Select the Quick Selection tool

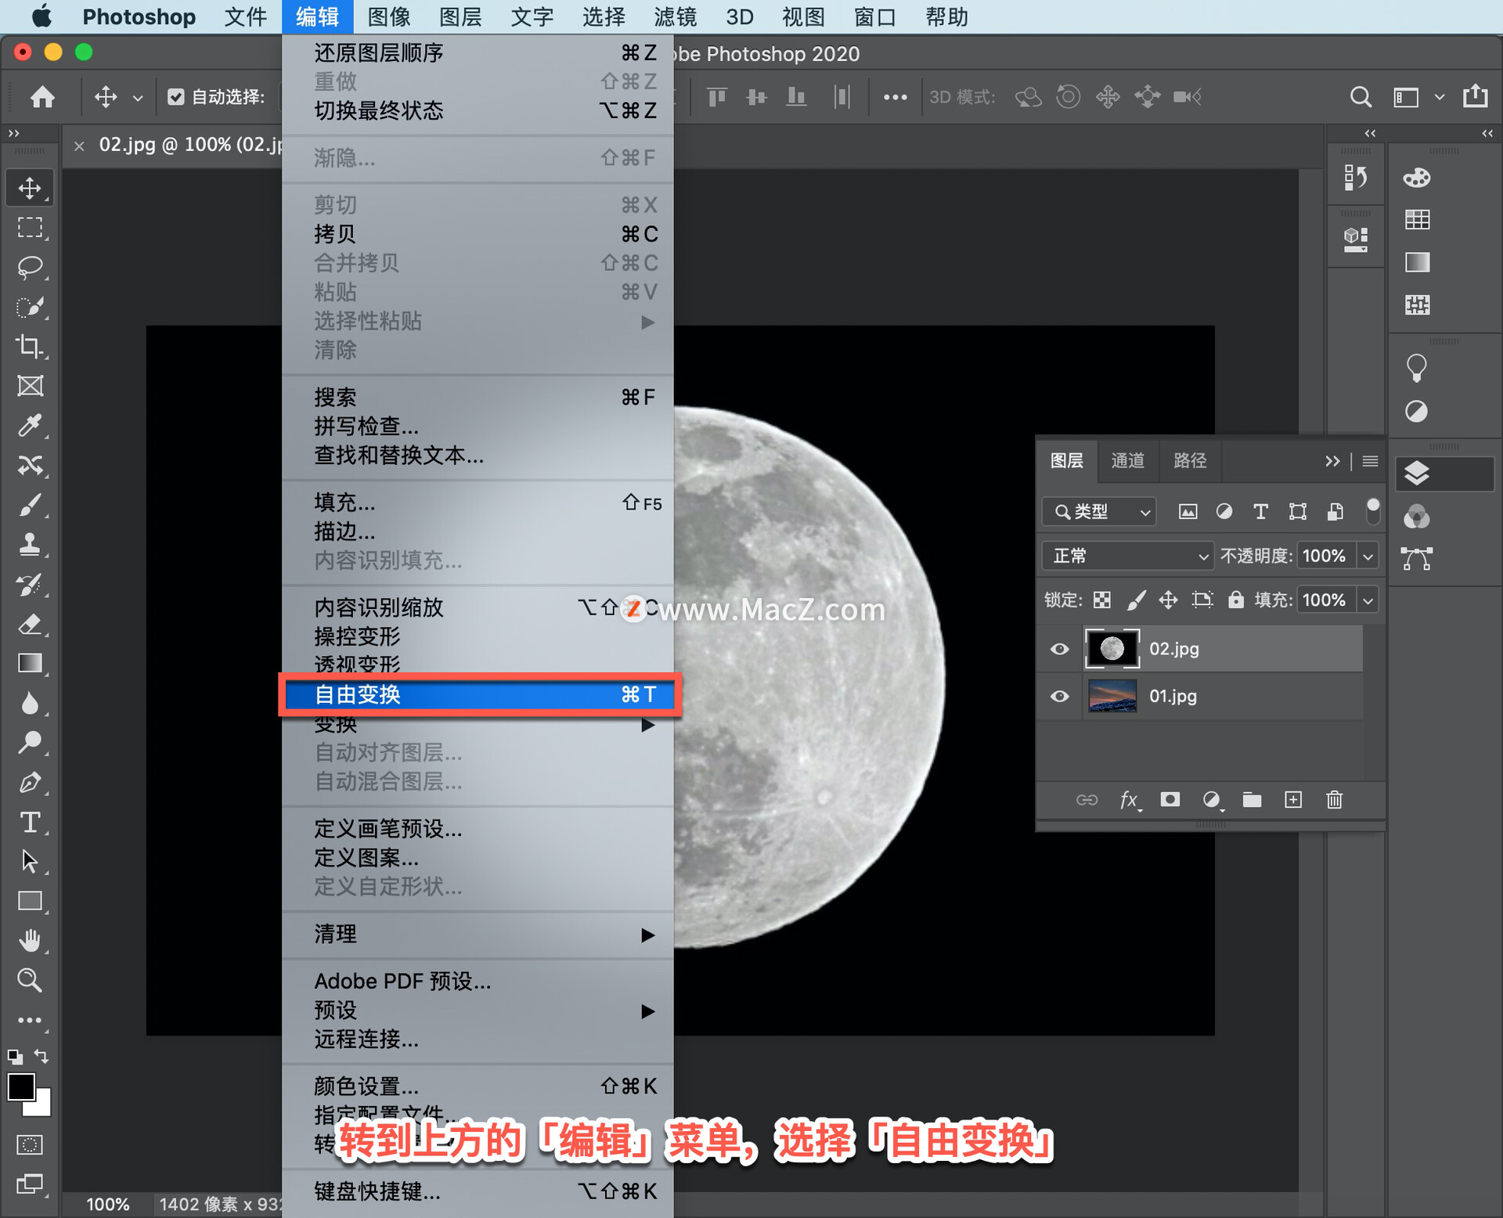click(30, 307)
